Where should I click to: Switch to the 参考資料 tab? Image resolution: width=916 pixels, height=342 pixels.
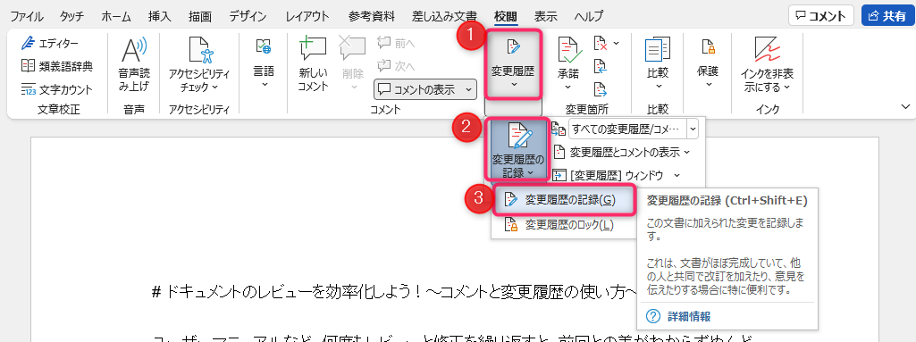click(371, 16)
